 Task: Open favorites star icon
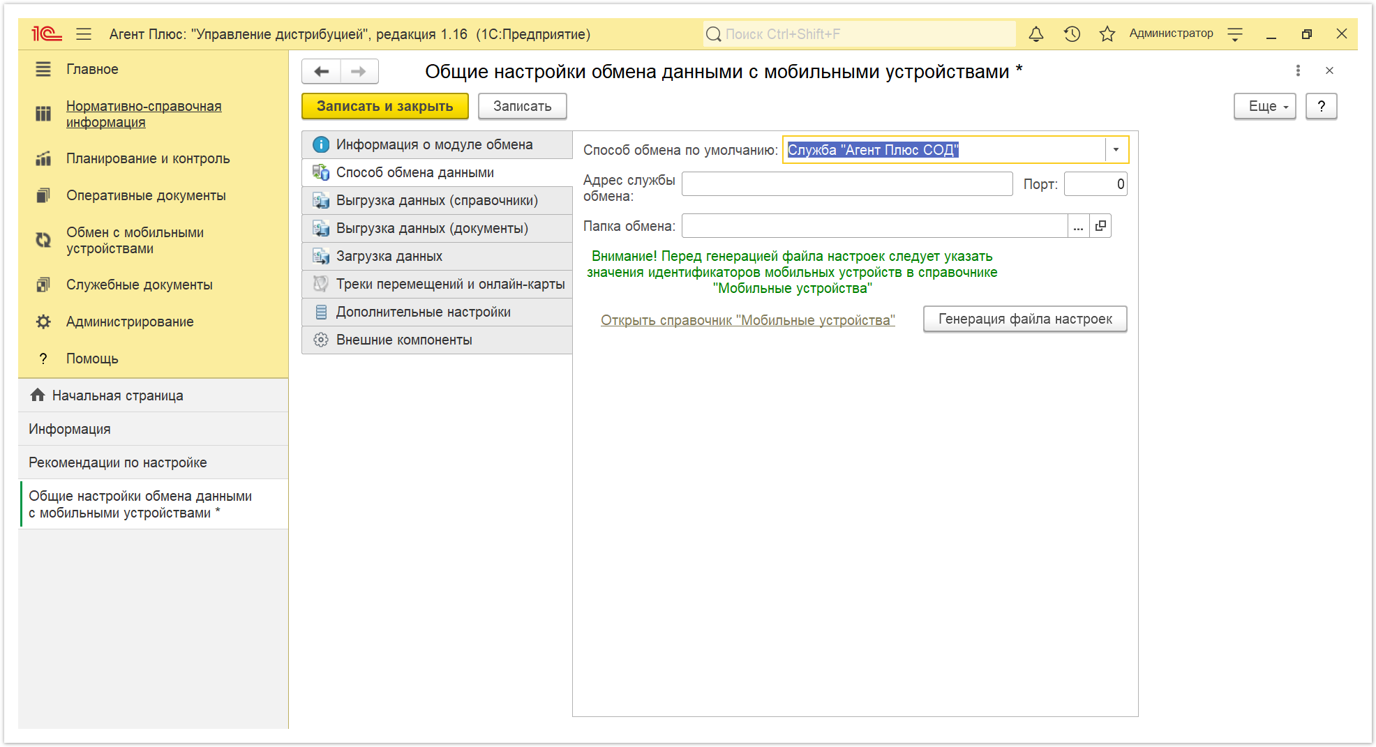[x=1107, y=33]
